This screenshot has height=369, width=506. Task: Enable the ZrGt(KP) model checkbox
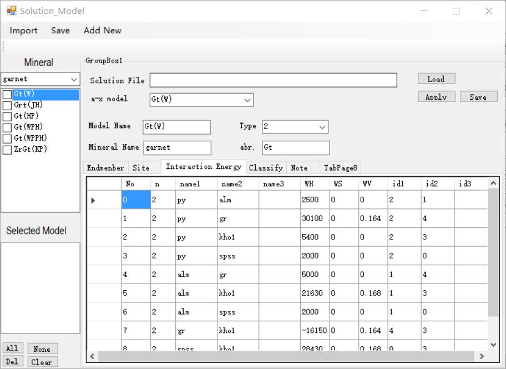pos(7,150)
